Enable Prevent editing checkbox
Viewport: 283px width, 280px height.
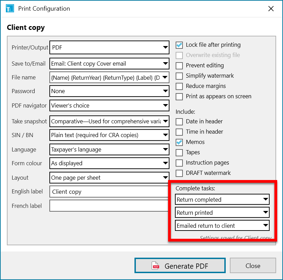click(179, 66)
